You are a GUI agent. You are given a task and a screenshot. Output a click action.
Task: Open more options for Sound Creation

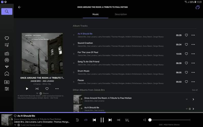[193, 44]
